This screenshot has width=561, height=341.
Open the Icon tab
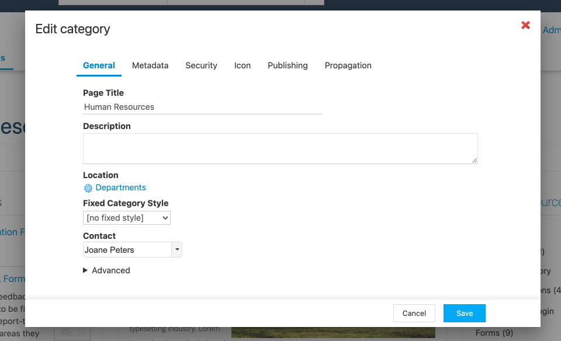tap(242, 65)
